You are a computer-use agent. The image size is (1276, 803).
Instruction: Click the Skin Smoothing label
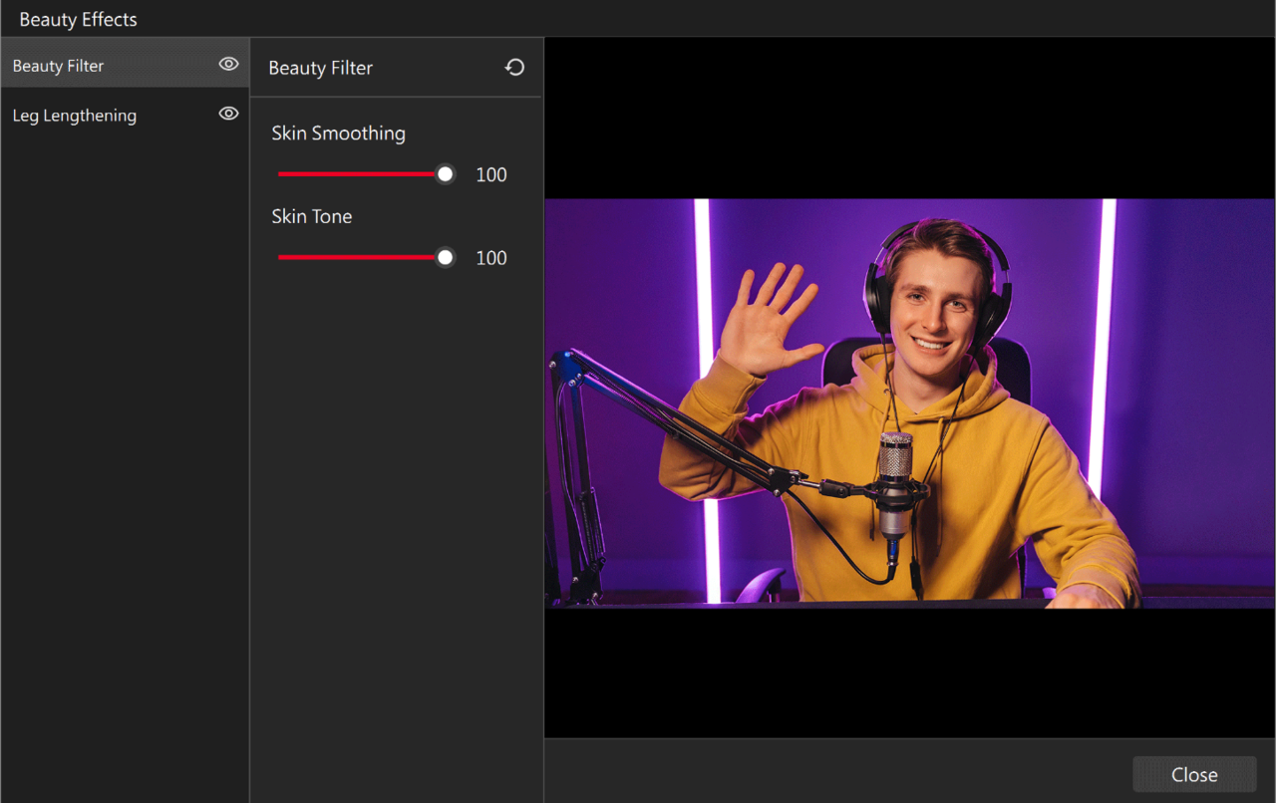[338, 134]
